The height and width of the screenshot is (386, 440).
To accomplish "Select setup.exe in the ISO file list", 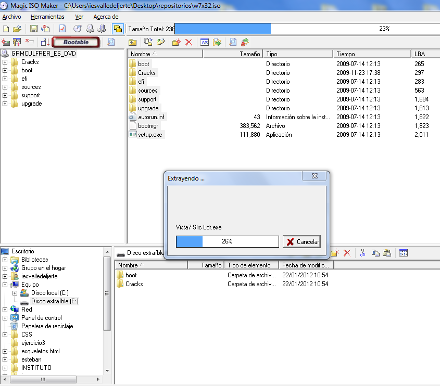I will 149,135.
